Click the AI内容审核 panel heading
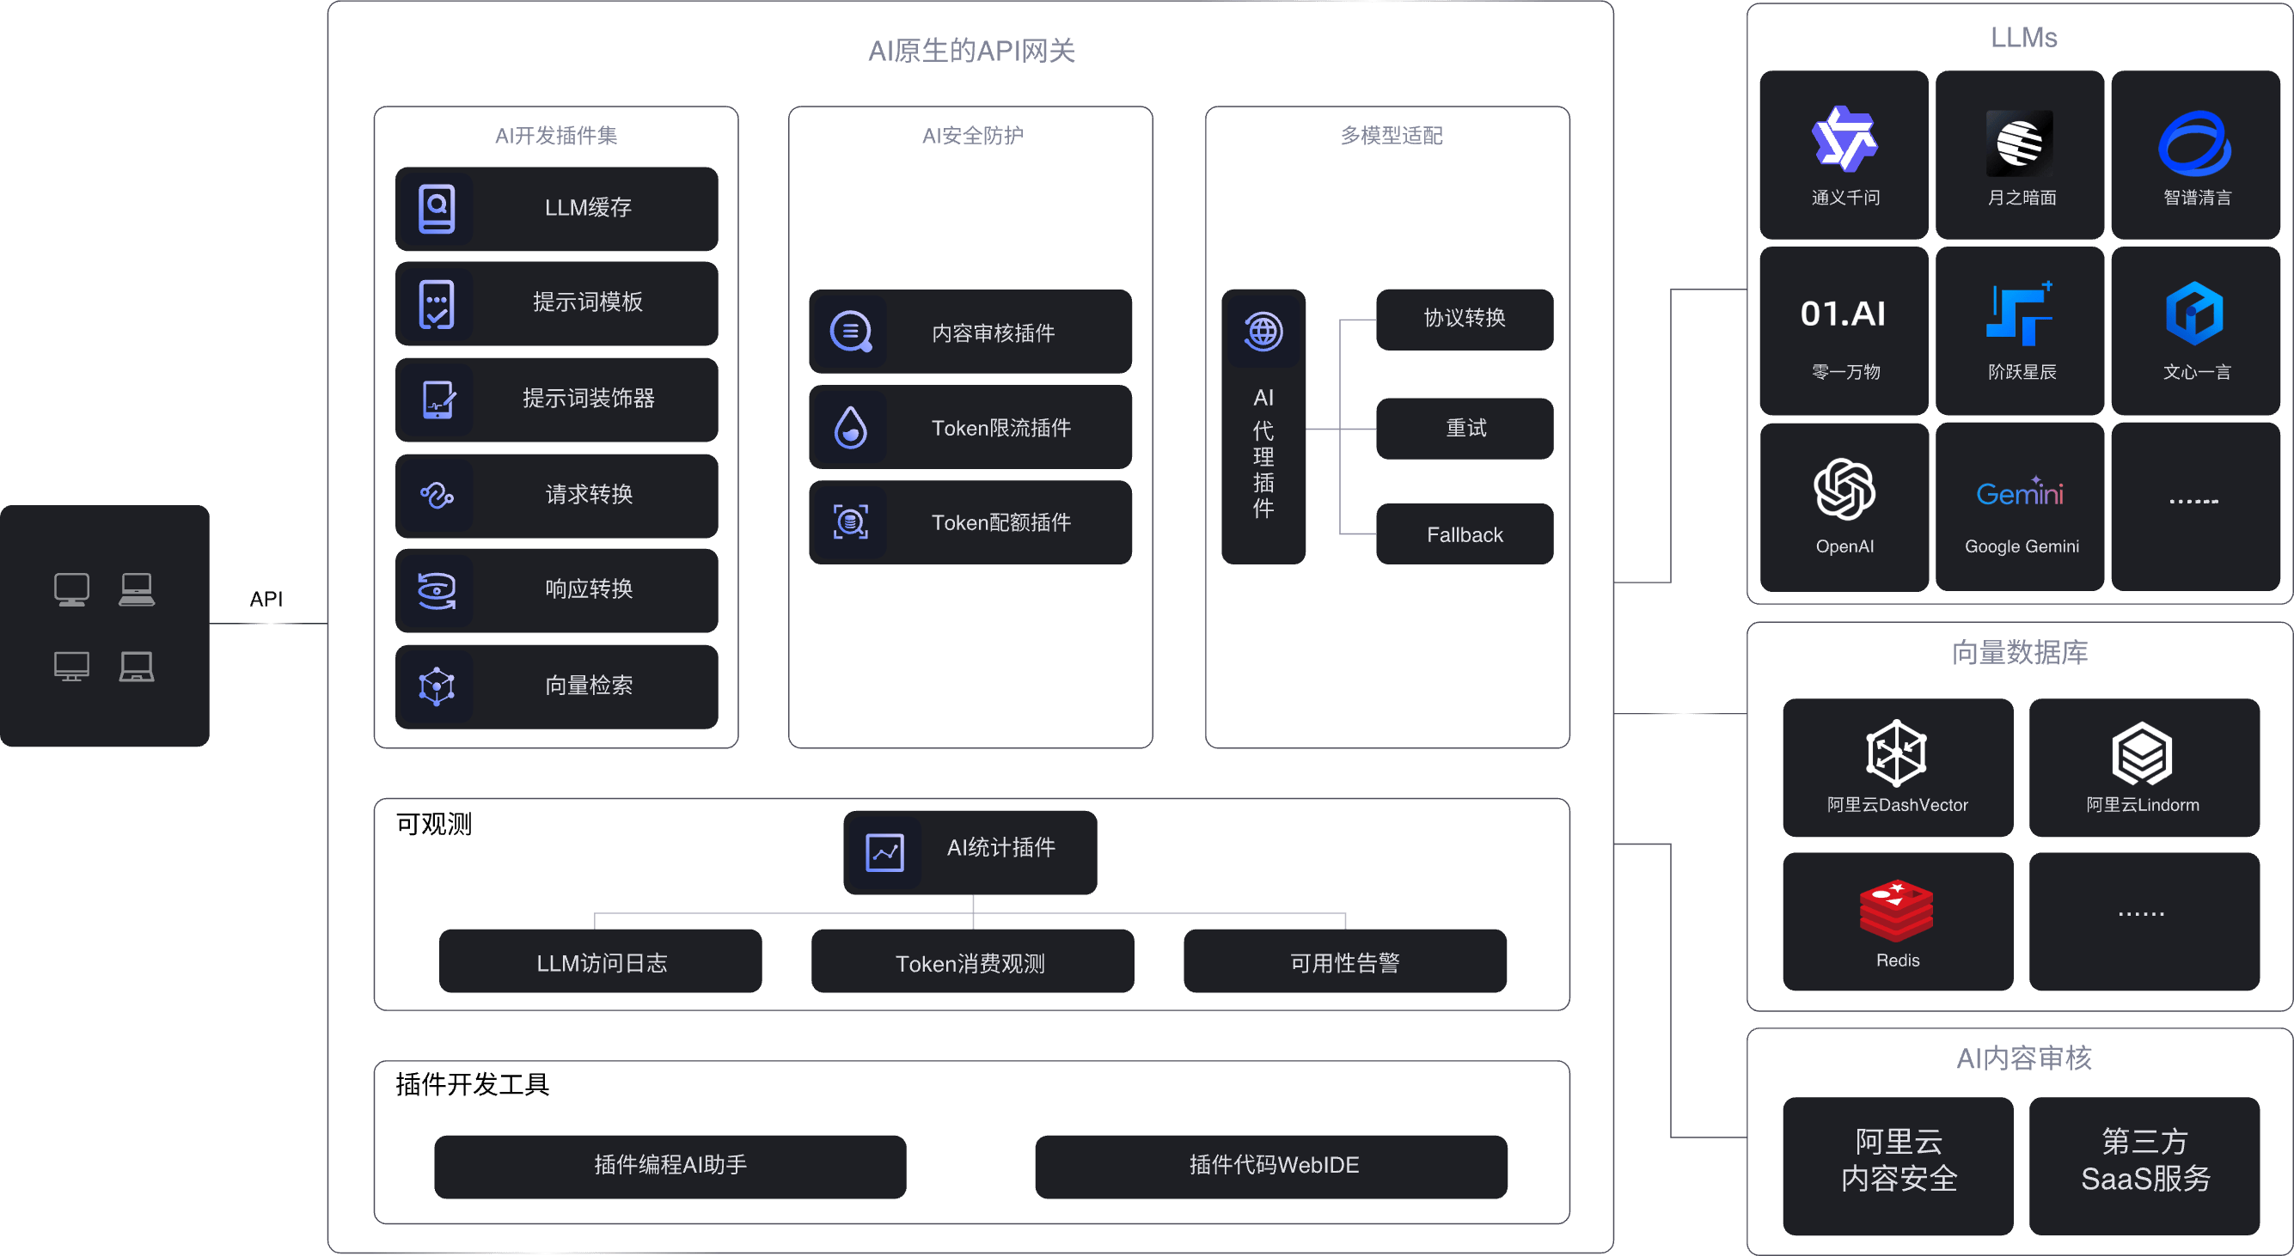The image size is (2294, 1256). coord(2023,1058)
